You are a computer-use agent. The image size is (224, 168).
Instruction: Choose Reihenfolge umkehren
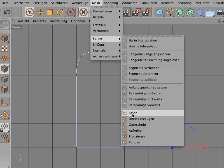pos(153,93)
